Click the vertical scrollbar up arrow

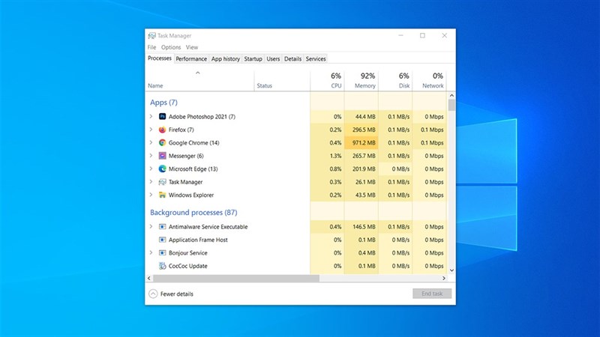tap(451, 96)
